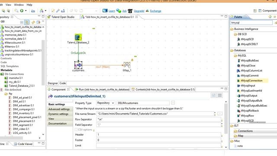Click the Exchange link
This screenshot has height=156, width=277.
pos(156,11)
